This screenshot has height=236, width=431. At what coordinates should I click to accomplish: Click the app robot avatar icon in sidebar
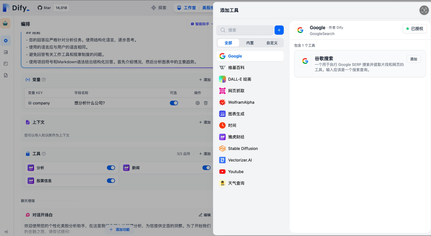tap(5, 23)
